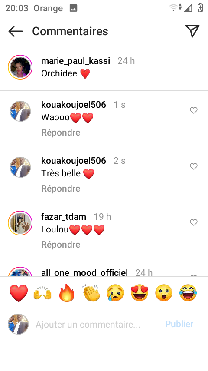The image size is (208, 371).
Task: Insert the laughing tears emoji
Action: tap(188, 293)
